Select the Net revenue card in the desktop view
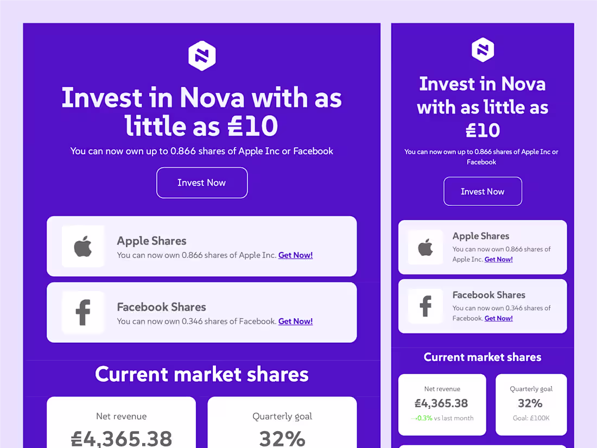The image size is (597, 448). 121,426
